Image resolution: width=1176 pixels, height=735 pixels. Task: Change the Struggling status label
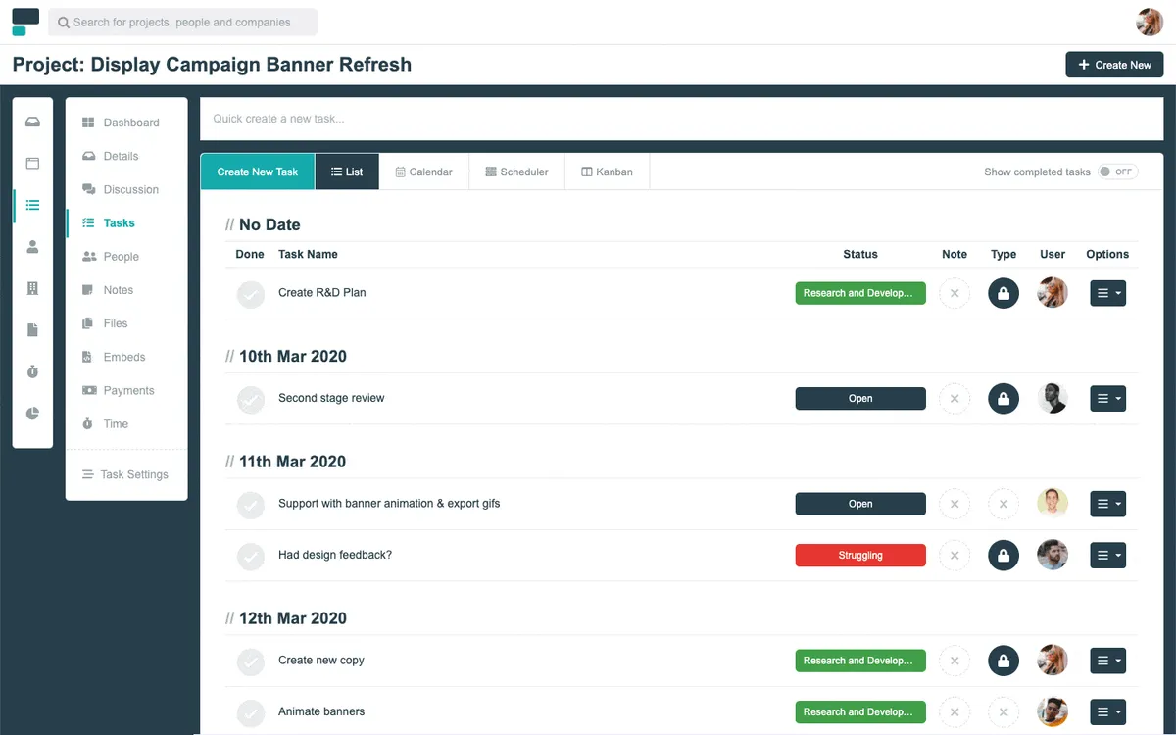[x=860, y=556]
